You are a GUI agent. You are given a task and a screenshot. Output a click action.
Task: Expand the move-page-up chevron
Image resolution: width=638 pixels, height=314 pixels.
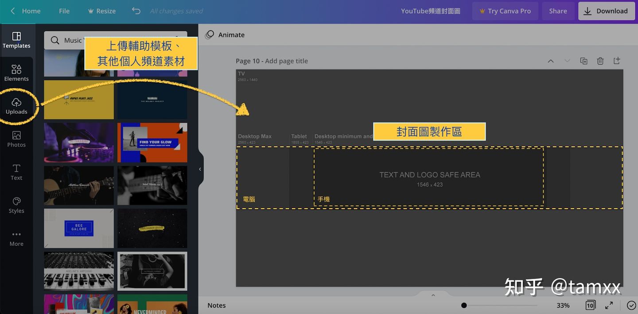550,61
